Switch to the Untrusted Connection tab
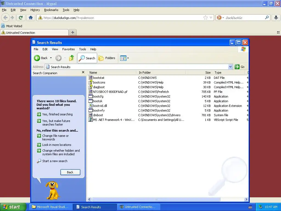Image resolution: width=281 pixels, height=211 pixels. [34, 32]
